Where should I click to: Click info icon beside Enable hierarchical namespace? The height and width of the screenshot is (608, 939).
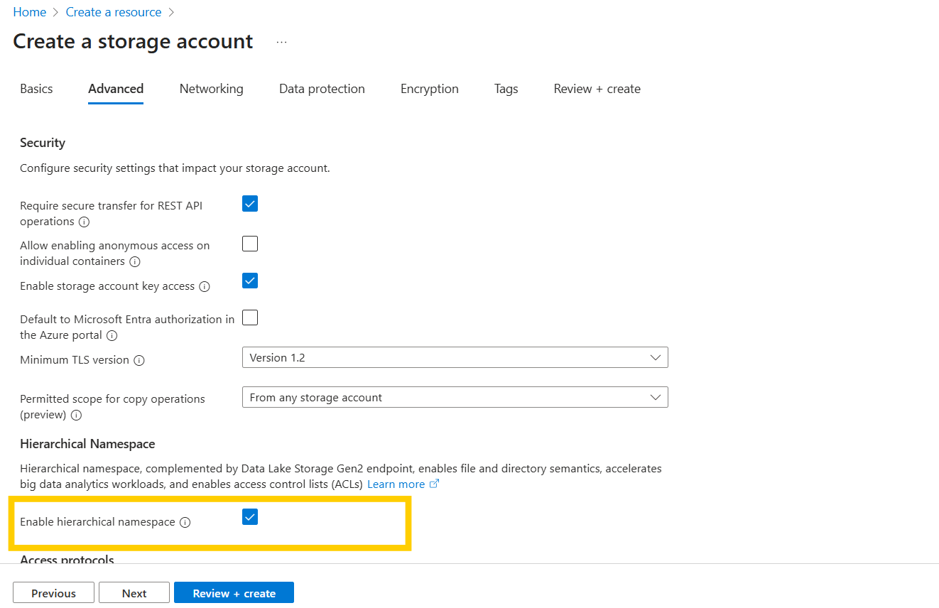click(185, 522)
